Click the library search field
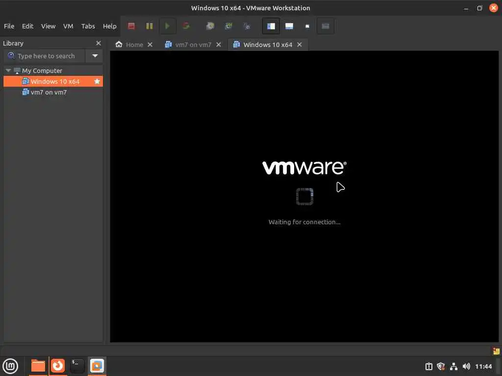The image size is (502, 376). (45, 56)
